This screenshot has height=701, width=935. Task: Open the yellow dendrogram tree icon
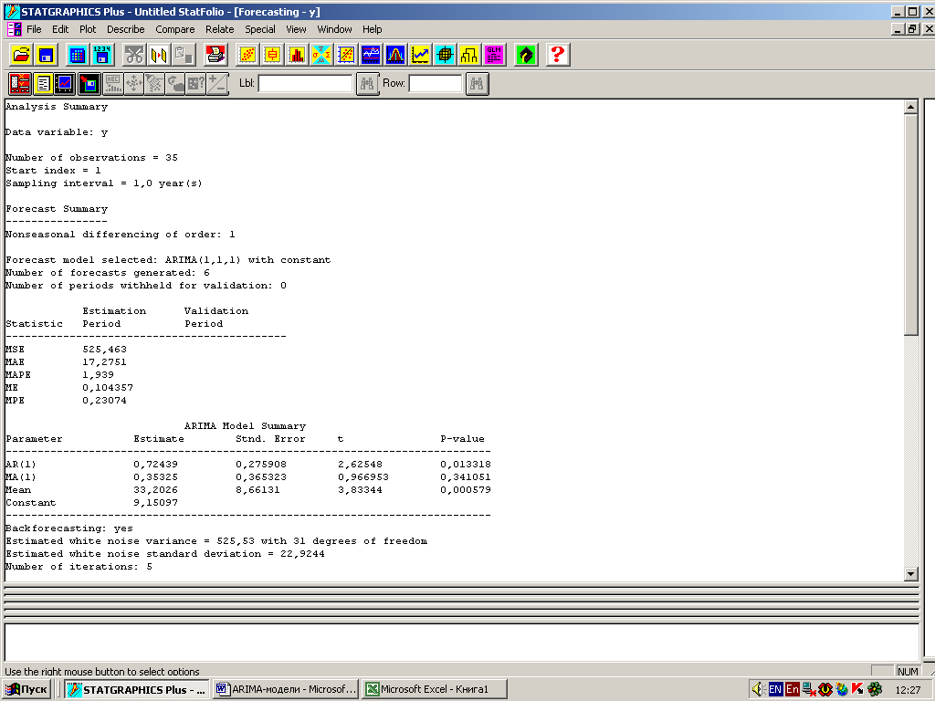(x=469, y=55)
